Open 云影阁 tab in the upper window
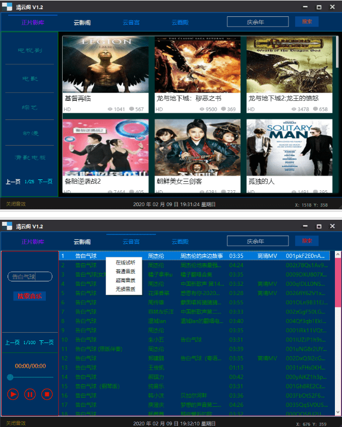The image size is (342, 427). pyautogui.click(x=82, y=22)
